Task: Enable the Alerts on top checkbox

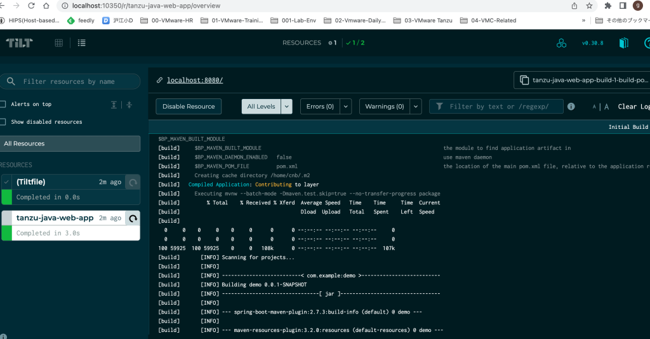Action: [3, 104]
